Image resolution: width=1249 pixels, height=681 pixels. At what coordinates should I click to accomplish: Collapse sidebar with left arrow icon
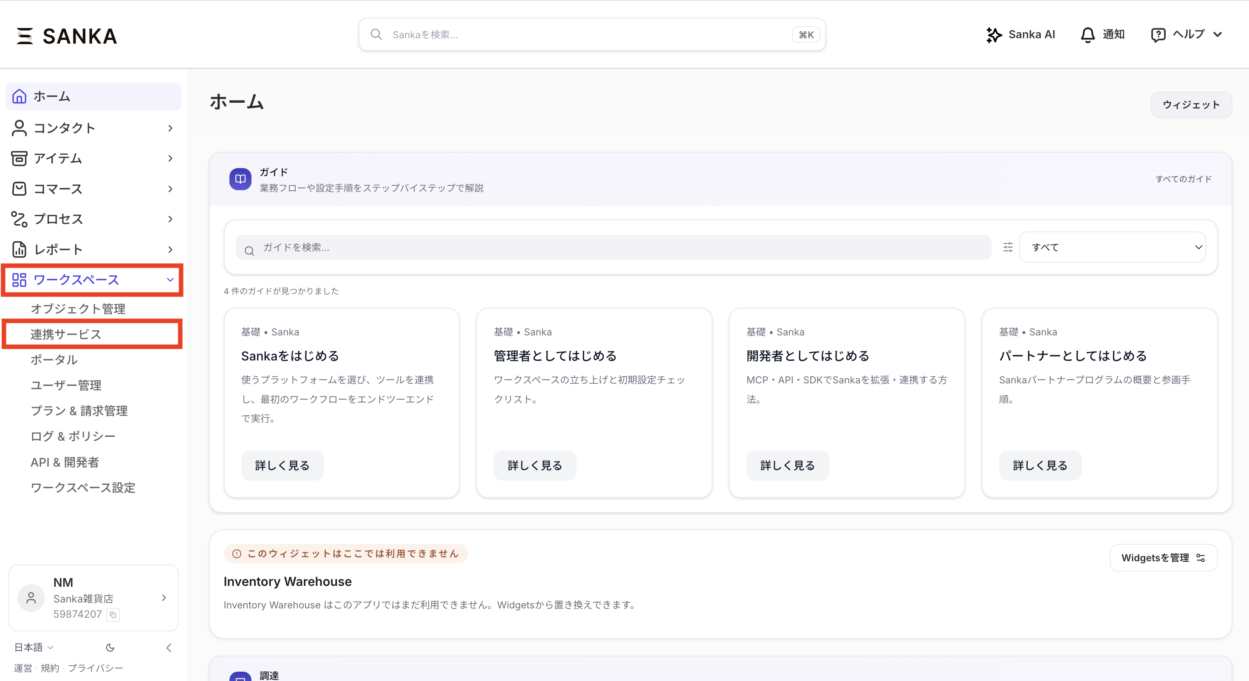[169, 647]
